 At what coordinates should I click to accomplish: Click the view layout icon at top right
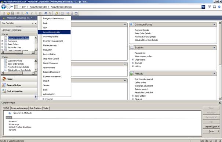point(214,7)
